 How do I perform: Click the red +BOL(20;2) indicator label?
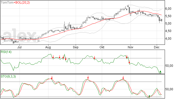(x=22, y=3)
